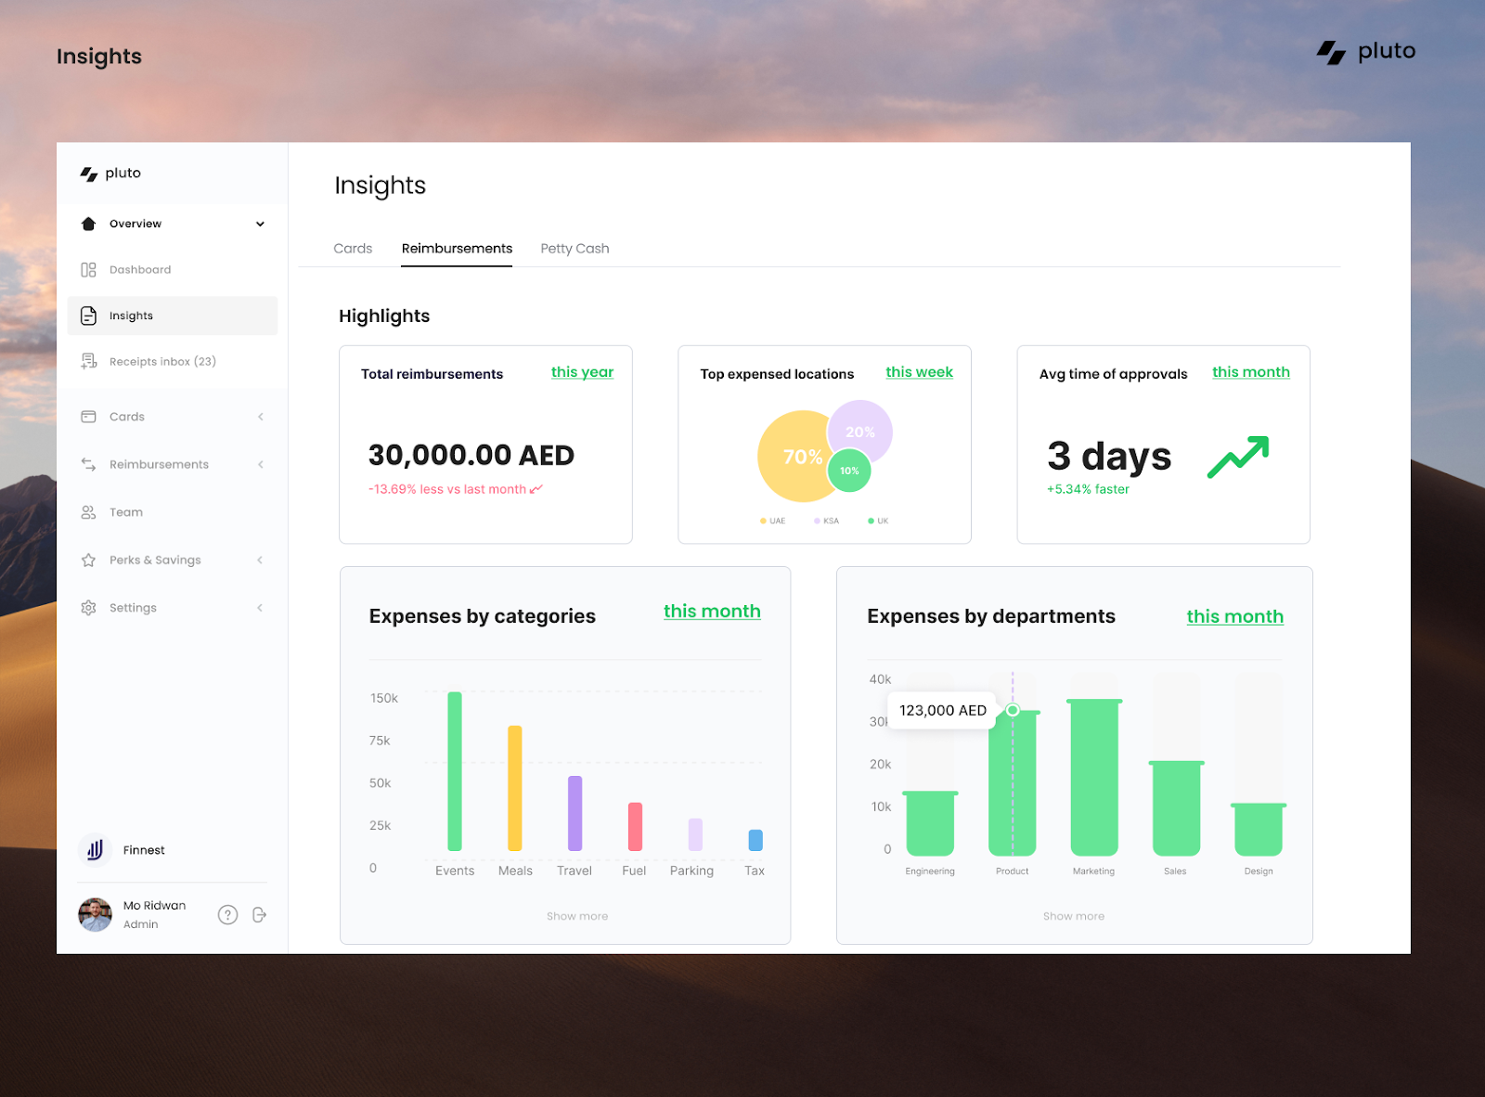Open 'this month' selector for Avg approvals

pos(1250,372)
